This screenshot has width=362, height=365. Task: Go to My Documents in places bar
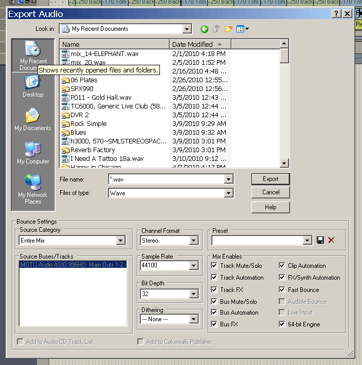click(33, 119)
